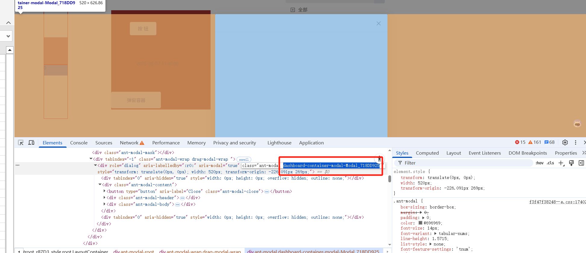Open the f3f47f38248 css source link
586x253 pixels.
point(557,202)
